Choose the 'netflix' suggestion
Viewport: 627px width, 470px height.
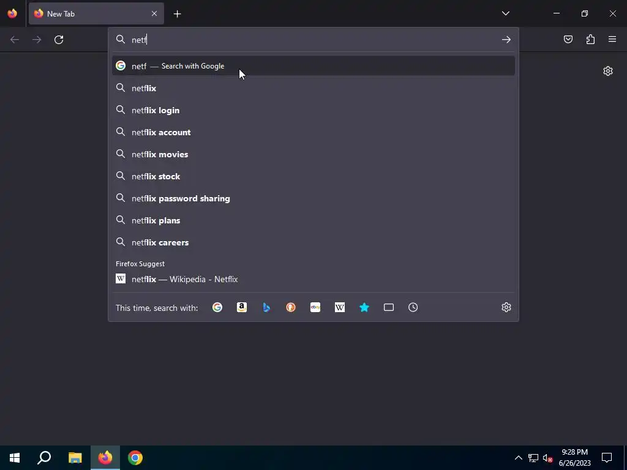click(x=313, y=88)
